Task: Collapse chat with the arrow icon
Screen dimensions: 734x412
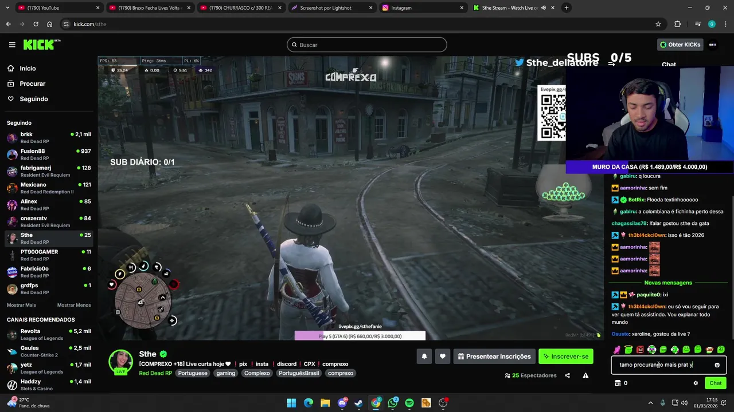Action: [x=611, y=64]
